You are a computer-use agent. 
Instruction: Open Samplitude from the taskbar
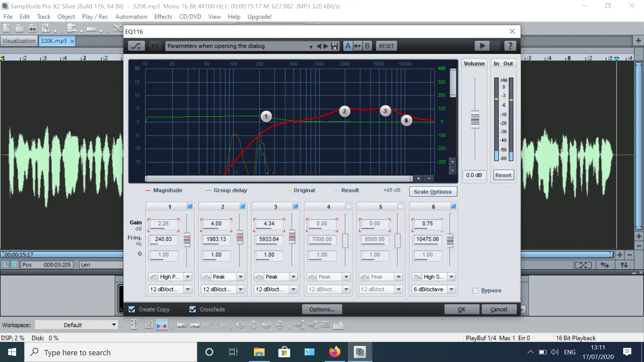click(x=360, y=352)
